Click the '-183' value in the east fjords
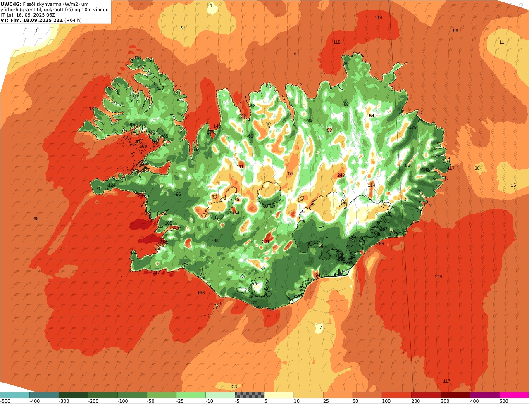The width and height of the screenshot is (529, 404). pyautogui.click(x=425, y=170)
